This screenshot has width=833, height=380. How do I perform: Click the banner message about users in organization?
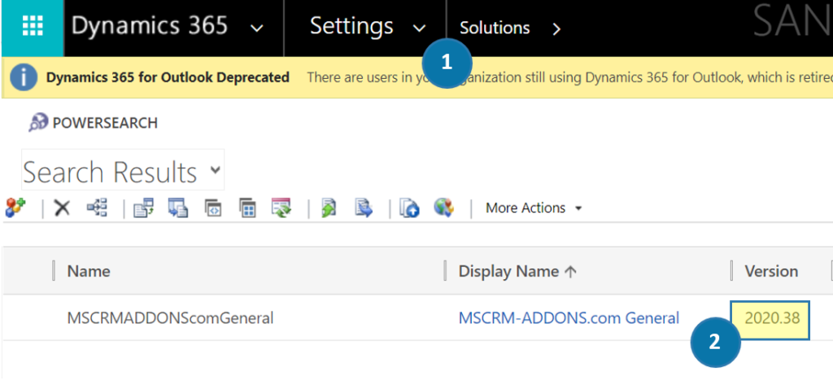point(570,77)
